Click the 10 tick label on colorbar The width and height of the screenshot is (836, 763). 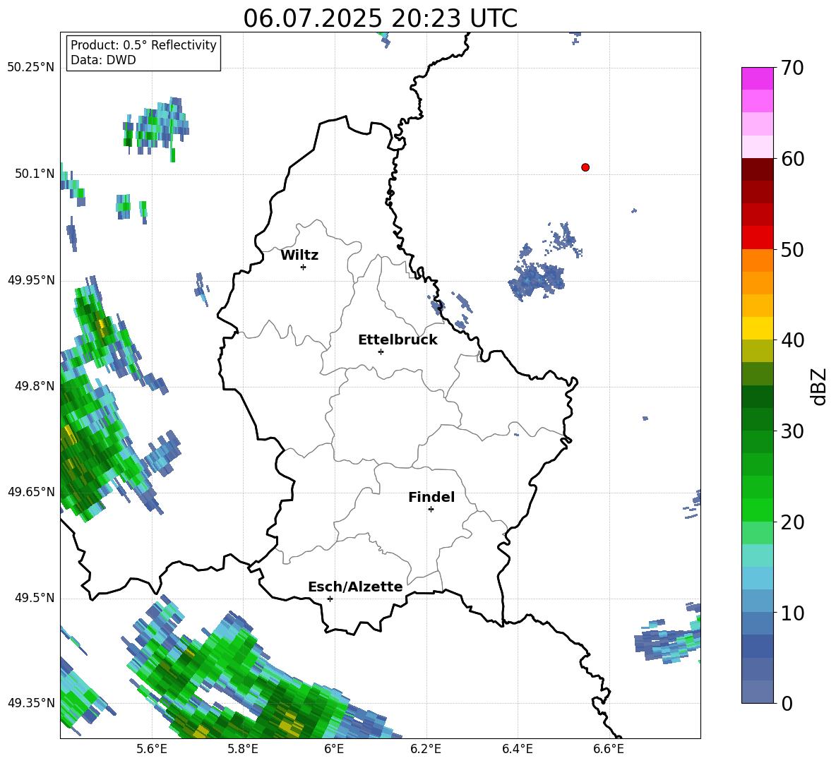click(792, 613)
